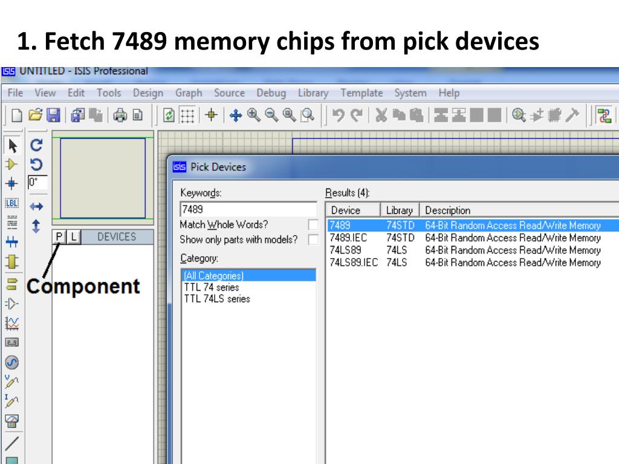The height and width of the screenshot is (464, 619).
Task: Select the bus mode tool
Action: [x=12, y=242]
